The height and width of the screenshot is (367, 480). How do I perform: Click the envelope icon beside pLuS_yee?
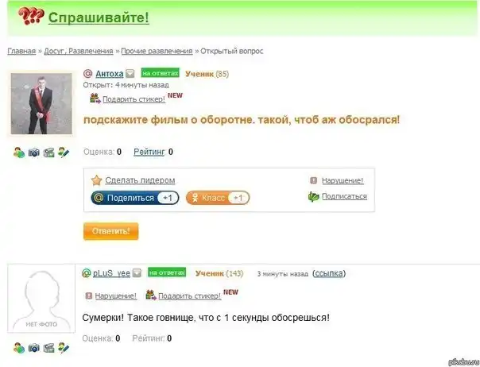click(x=137, y=272)
